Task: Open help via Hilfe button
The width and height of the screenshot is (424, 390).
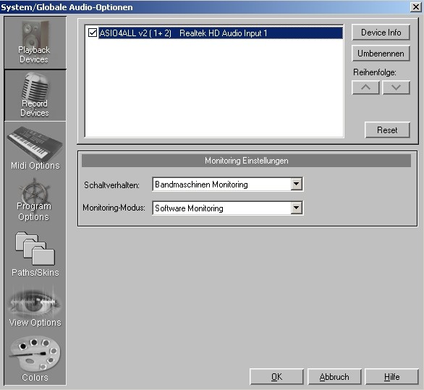Action: (x=391, y=377)
